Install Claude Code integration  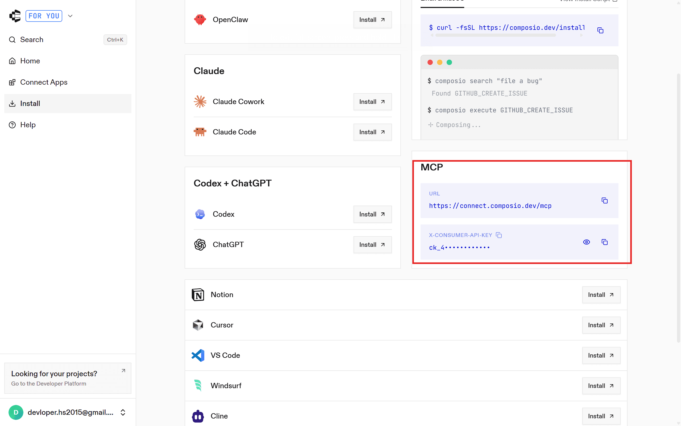(x=372, y=132)
